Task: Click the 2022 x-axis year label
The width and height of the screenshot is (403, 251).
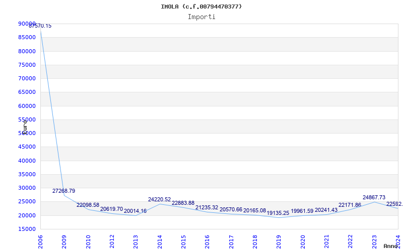Action: pos(350,242)
